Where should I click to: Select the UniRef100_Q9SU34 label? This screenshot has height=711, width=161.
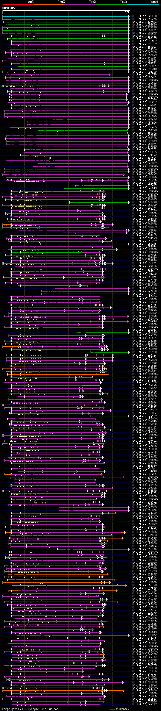[x=144, y=289]
